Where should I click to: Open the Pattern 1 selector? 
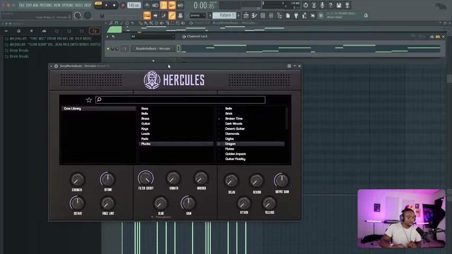coord(224,15)
